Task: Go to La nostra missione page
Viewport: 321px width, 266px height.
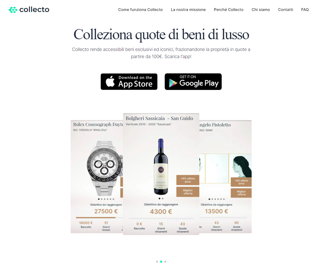Action: pyautogui.click(x=188, y=10)
